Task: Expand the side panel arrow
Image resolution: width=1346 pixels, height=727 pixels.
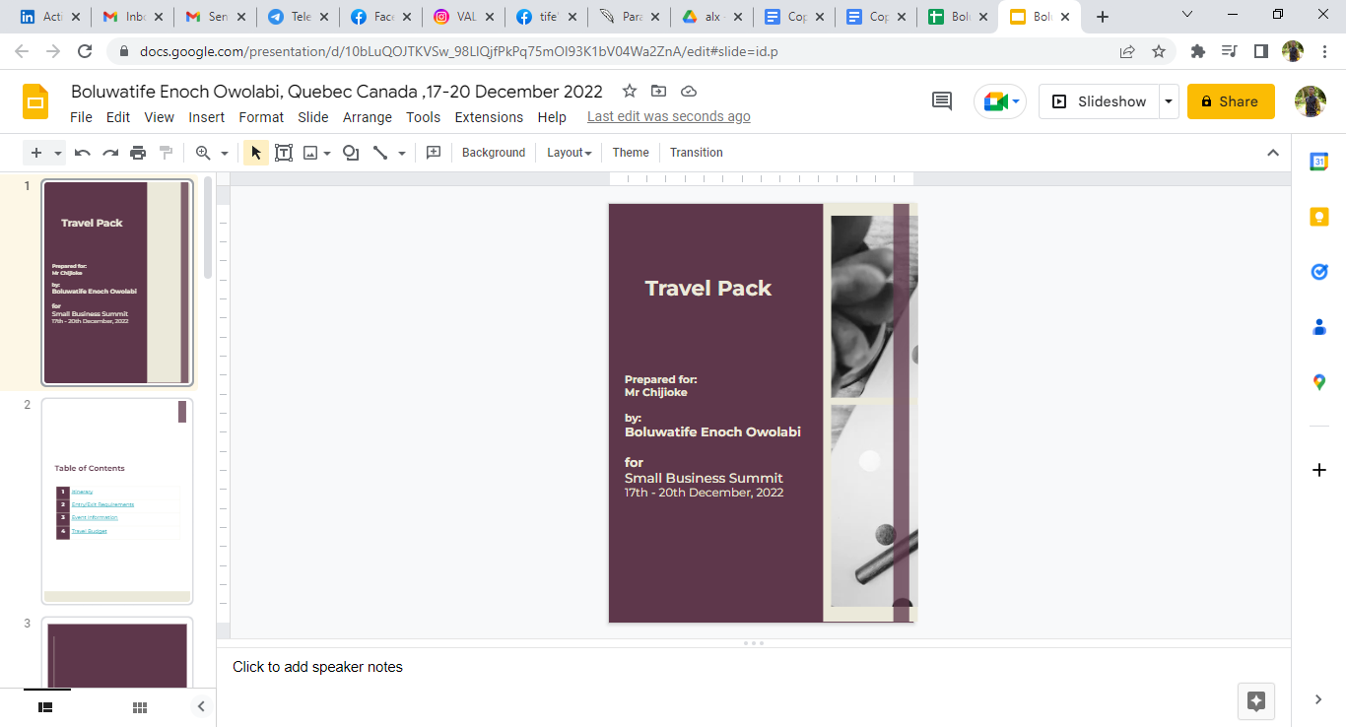Action: [1318, 699]
